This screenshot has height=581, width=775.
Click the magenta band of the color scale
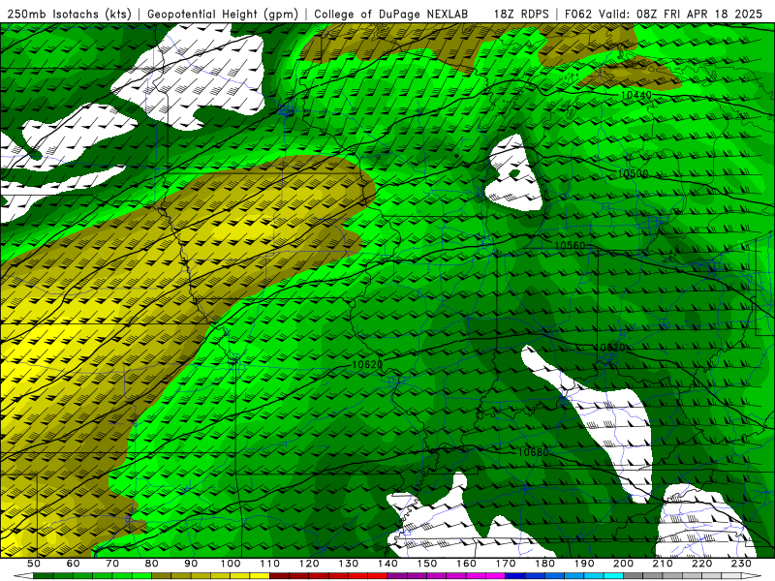447,576
